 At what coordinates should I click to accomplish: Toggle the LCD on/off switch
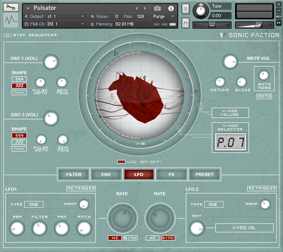click(121, 162)
